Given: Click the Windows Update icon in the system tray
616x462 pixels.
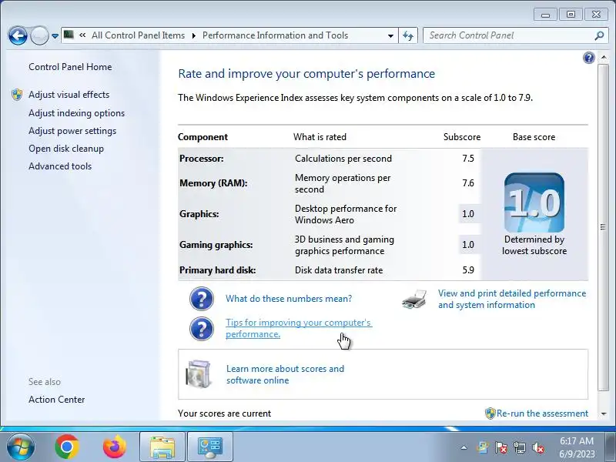Looking at the screenshot, I should coord(483,447).
